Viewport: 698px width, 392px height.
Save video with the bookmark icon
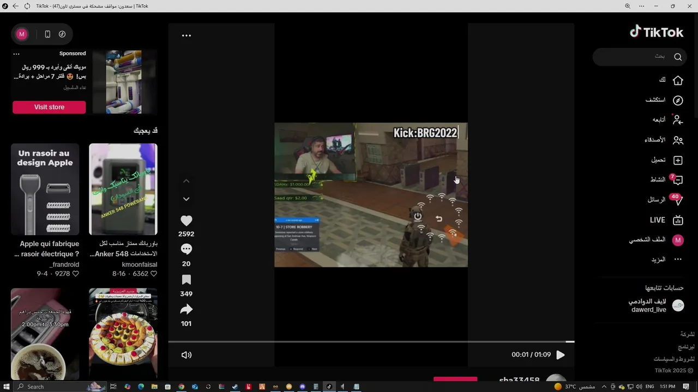(x=186, y=280)
